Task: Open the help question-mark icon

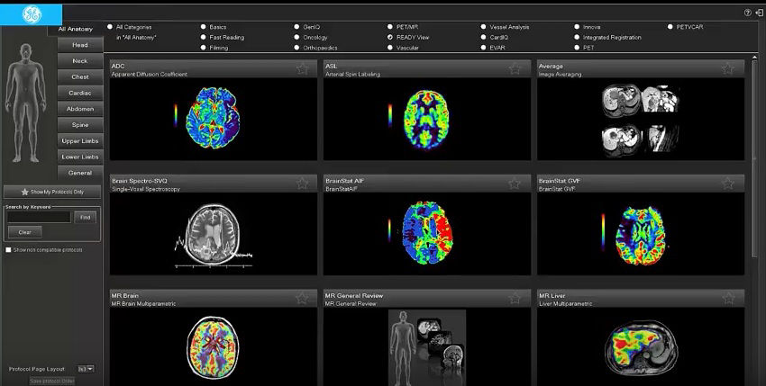Action: click(747, 13)
